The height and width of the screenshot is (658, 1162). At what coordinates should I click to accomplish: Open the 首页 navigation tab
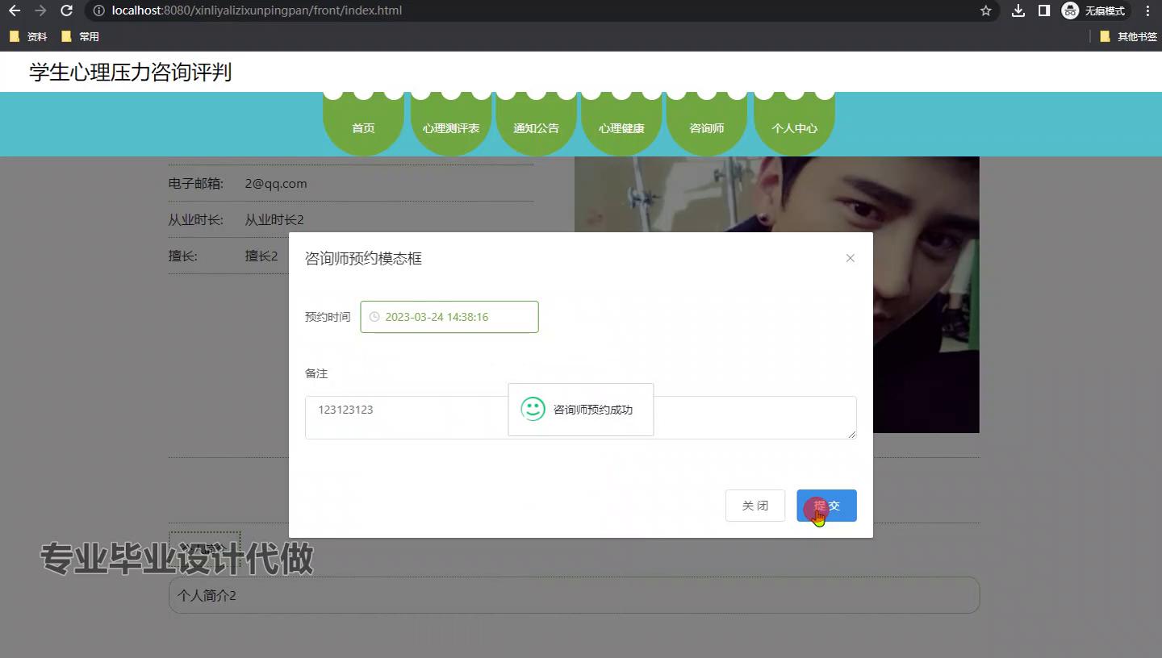(363, 124)
